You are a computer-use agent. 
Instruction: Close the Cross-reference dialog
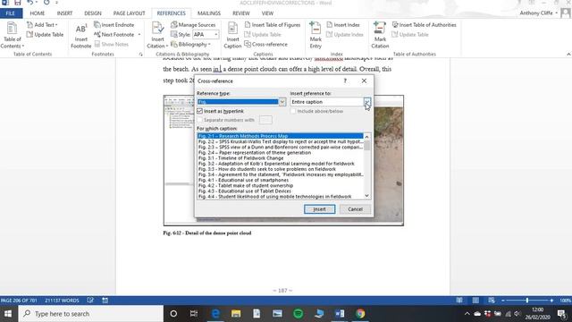coord(364,80)
